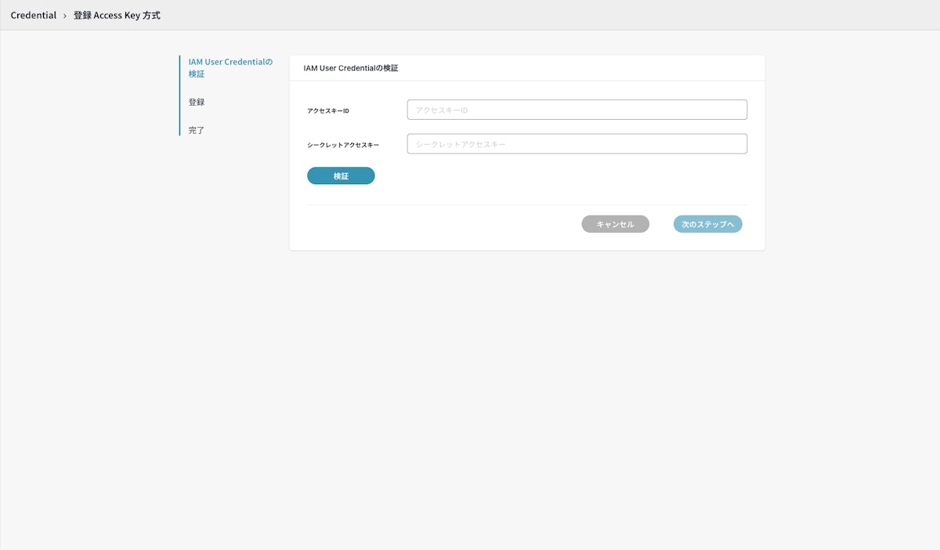Screen dimensions: 940x550
Task: Click the シークレットアクセスキー field label
Action: (x=343, y=145)
